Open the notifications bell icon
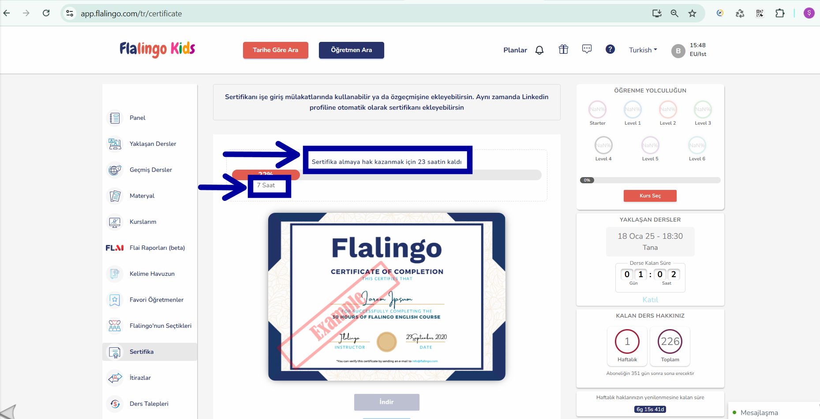 coord(539,50)
